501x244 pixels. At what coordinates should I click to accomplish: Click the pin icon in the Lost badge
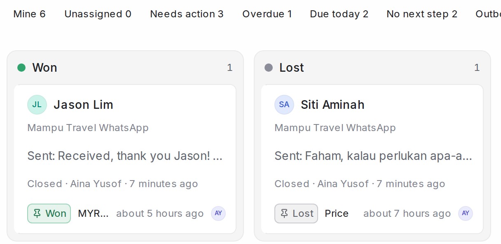(285, 213)
